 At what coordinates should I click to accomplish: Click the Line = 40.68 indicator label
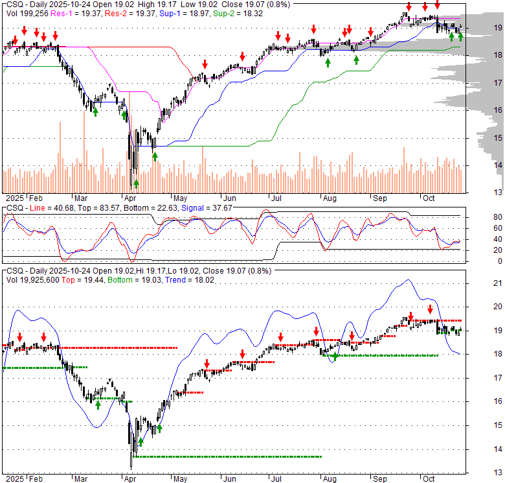click(x=52, y=208)
